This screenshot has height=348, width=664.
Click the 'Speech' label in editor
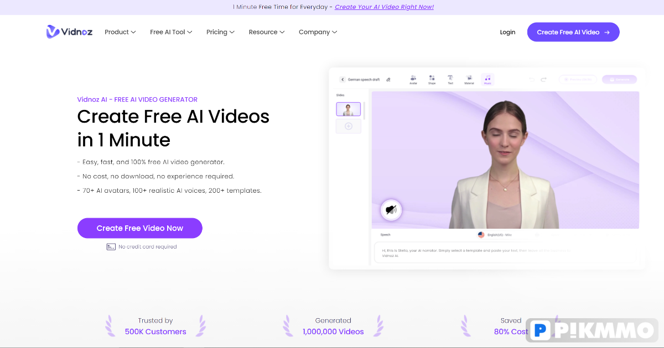pos(385,235)
